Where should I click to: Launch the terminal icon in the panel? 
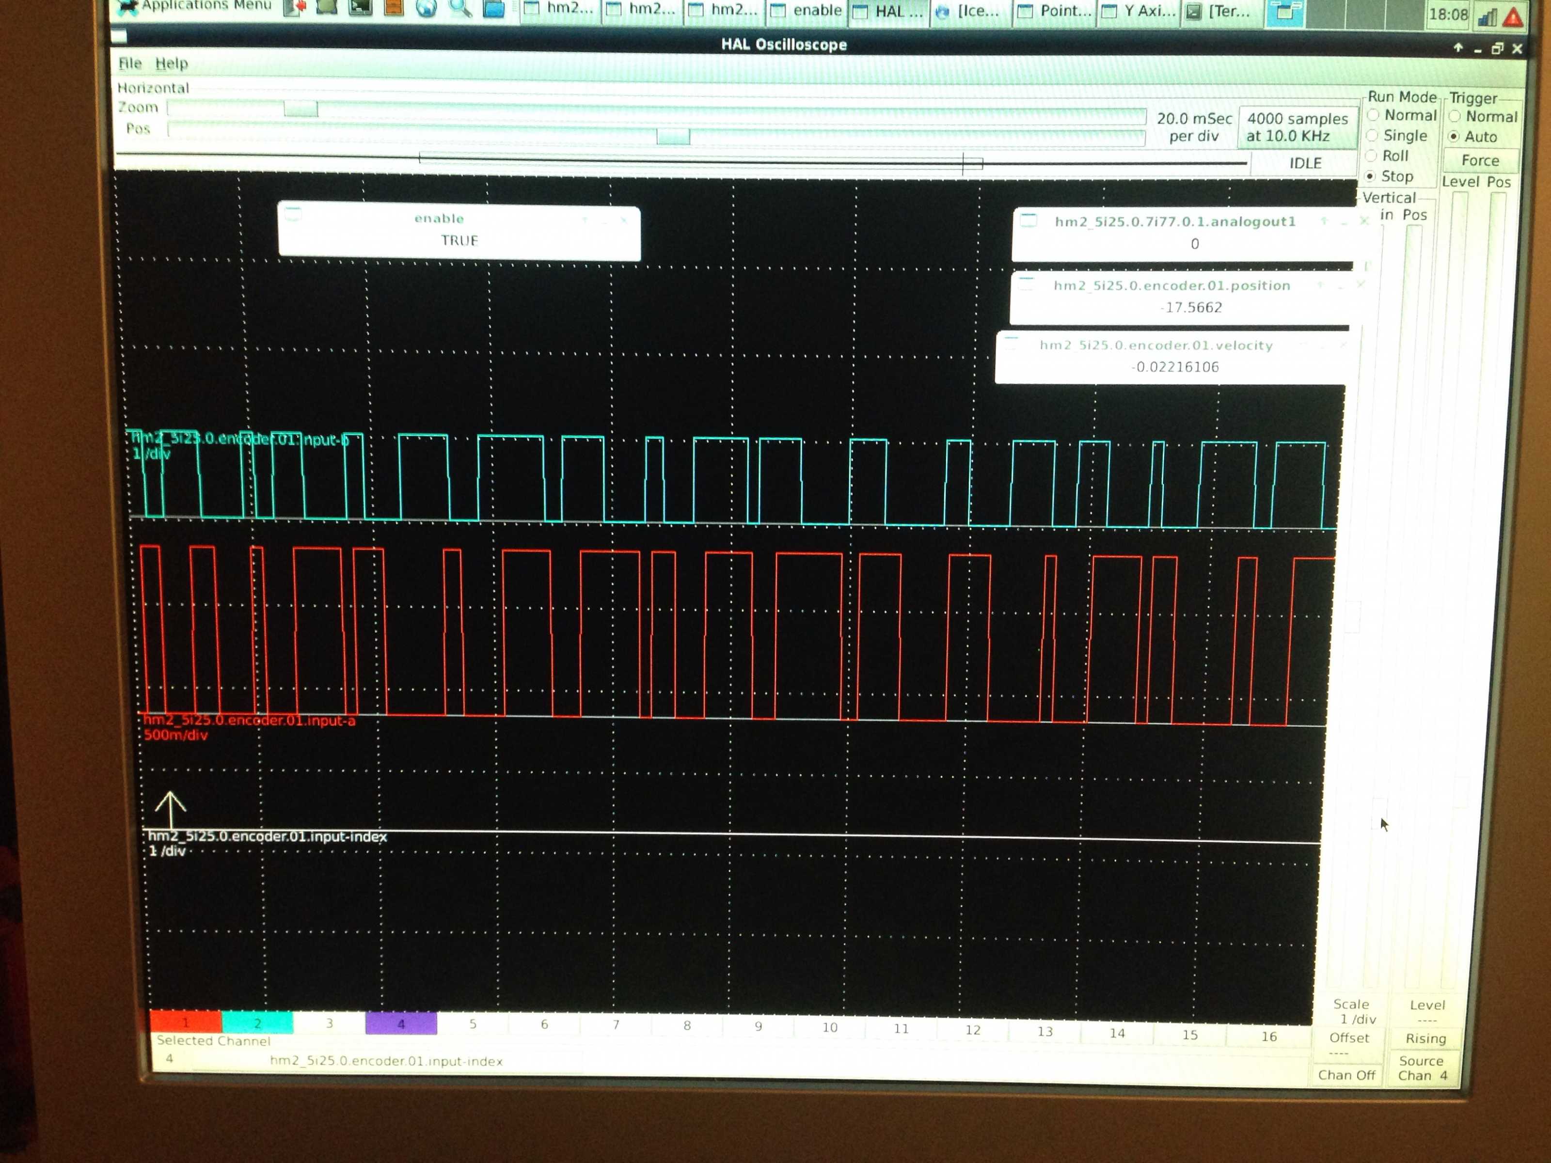tap(361, 7)
